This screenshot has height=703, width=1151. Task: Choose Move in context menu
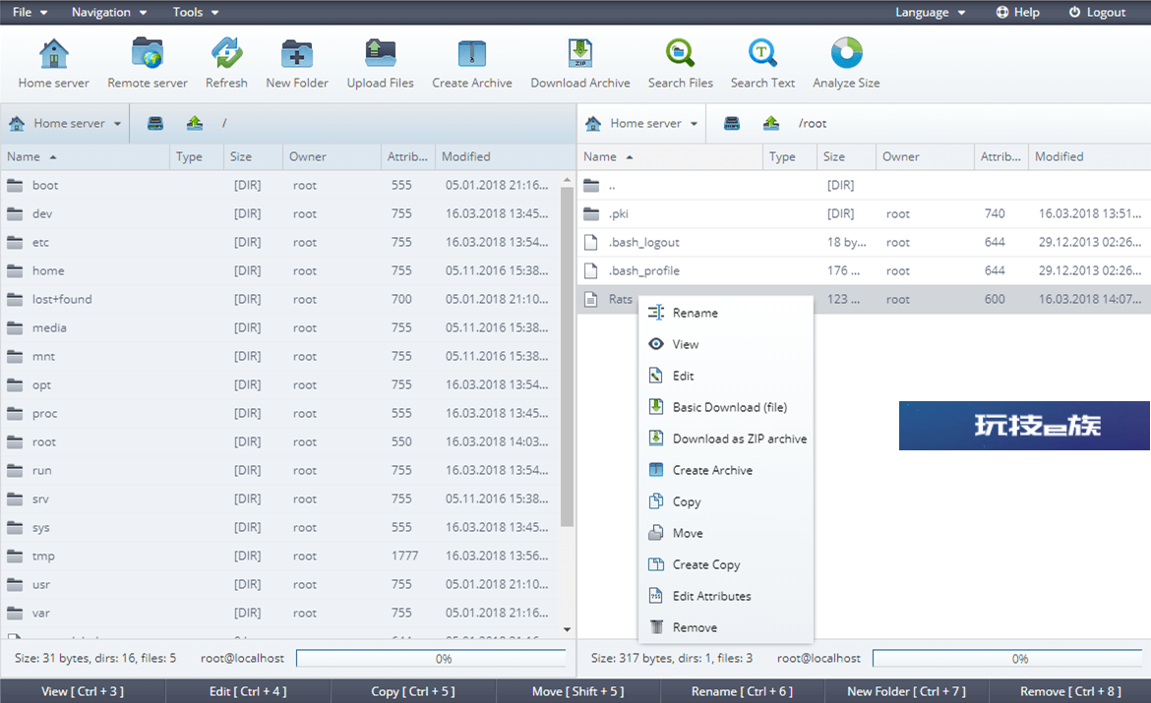point(726,534)
